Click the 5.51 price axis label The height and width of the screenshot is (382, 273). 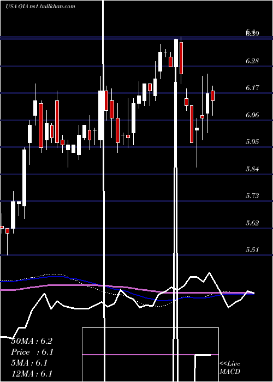pos(252,250)
